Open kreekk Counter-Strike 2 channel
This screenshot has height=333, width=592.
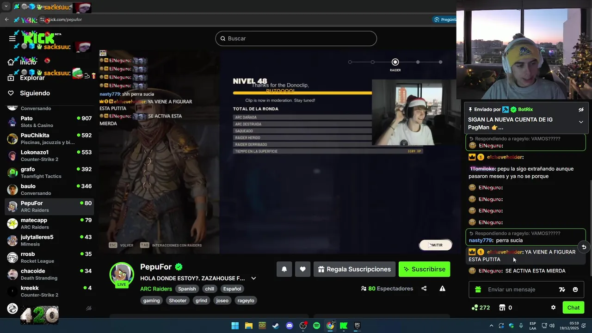pyautogui.click(x=49, y=291)
